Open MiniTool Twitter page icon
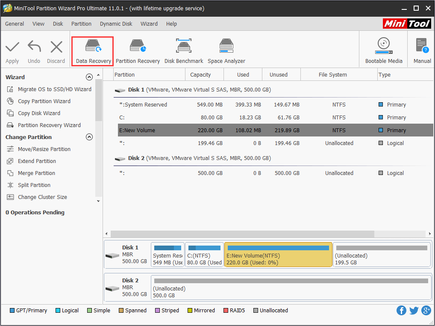 414,310
